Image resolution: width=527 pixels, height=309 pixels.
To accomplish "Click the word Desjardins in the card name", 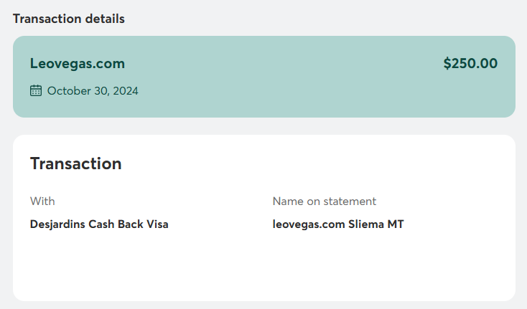I will pos(57,224).
